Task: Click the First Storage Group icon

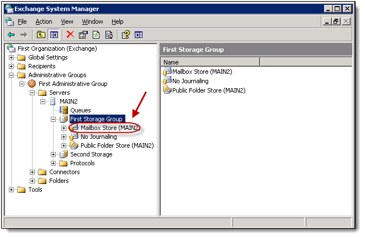Action: (64, 119)
